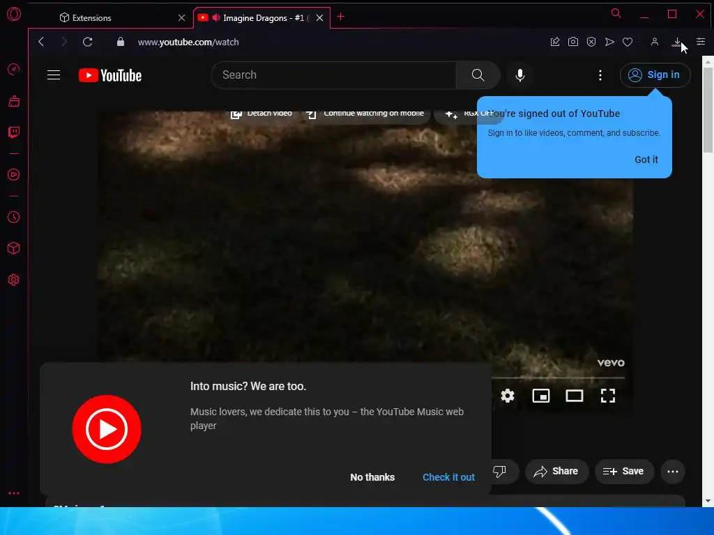Open the Opera menu logo
Image resolution: width=714 pixels, height=535 pixels.
(x=14, y=14)
